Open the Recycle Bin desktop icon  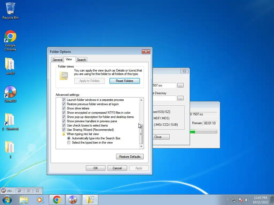(10, 10)
